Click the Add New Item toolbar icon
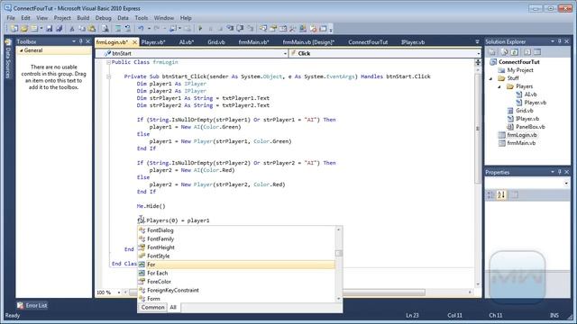The height and width of the screenshot is (324, 577). tap(34, 28)
